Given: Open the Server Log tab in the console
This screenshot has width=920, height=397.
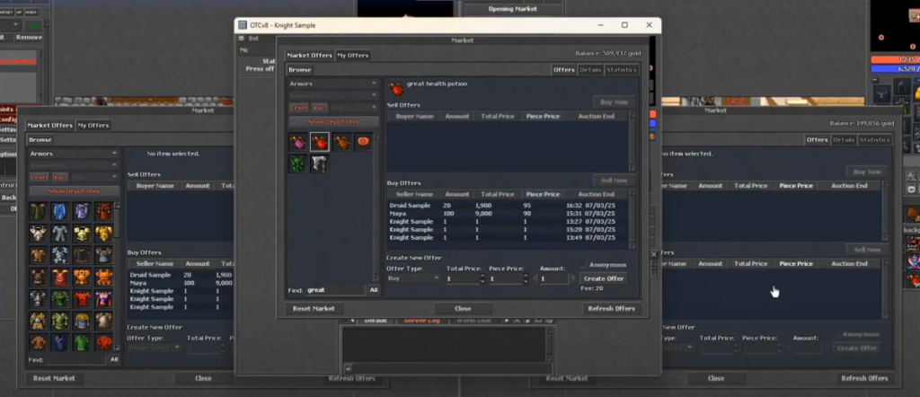Looking at the screenshot, I should (x=422, y=321).
